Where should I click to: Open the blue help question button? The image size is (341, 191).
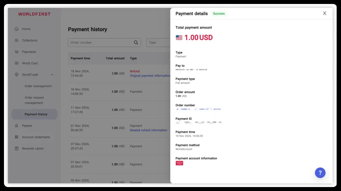click(320, 173)
